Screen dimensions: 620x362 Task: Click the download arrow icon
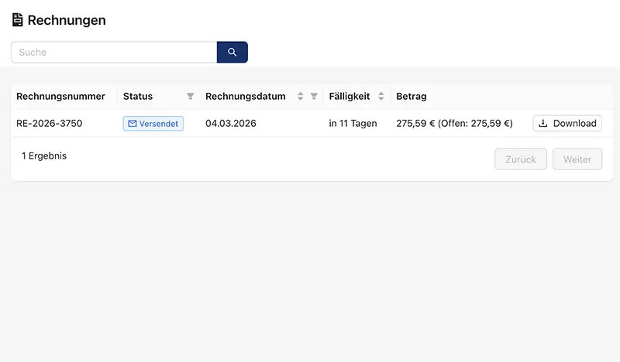pyautogui.click(x=543, y=124)
